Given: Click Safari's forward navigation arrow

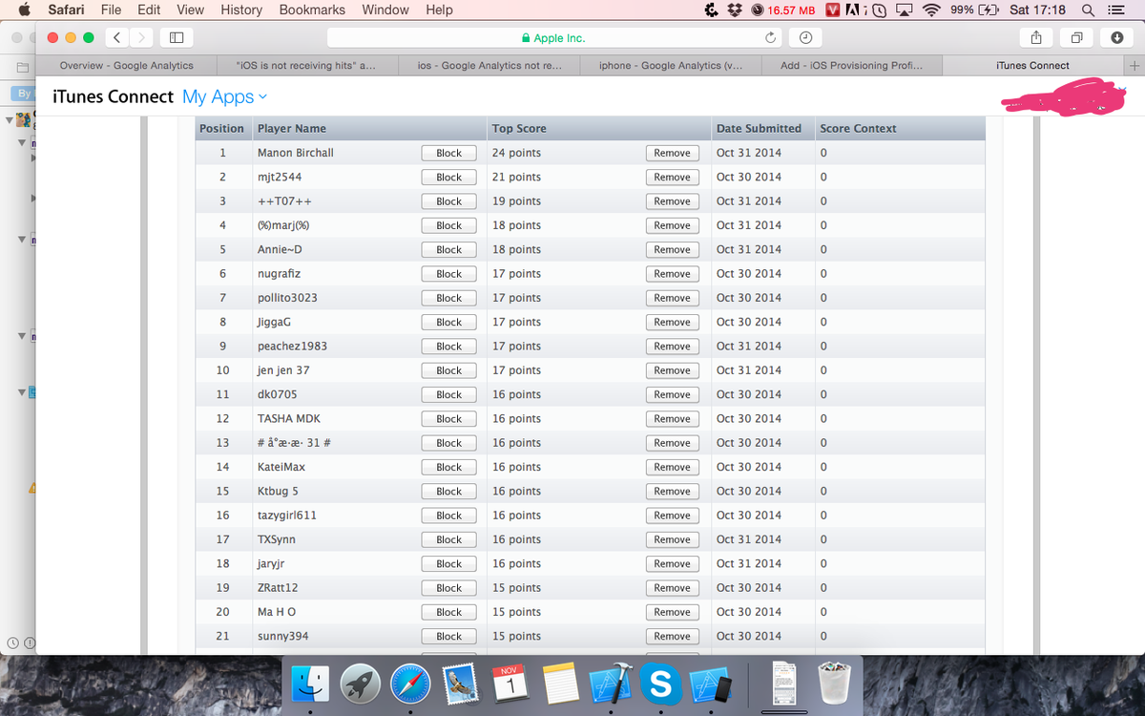Looking at the screenshot, I should coord(141,38).
